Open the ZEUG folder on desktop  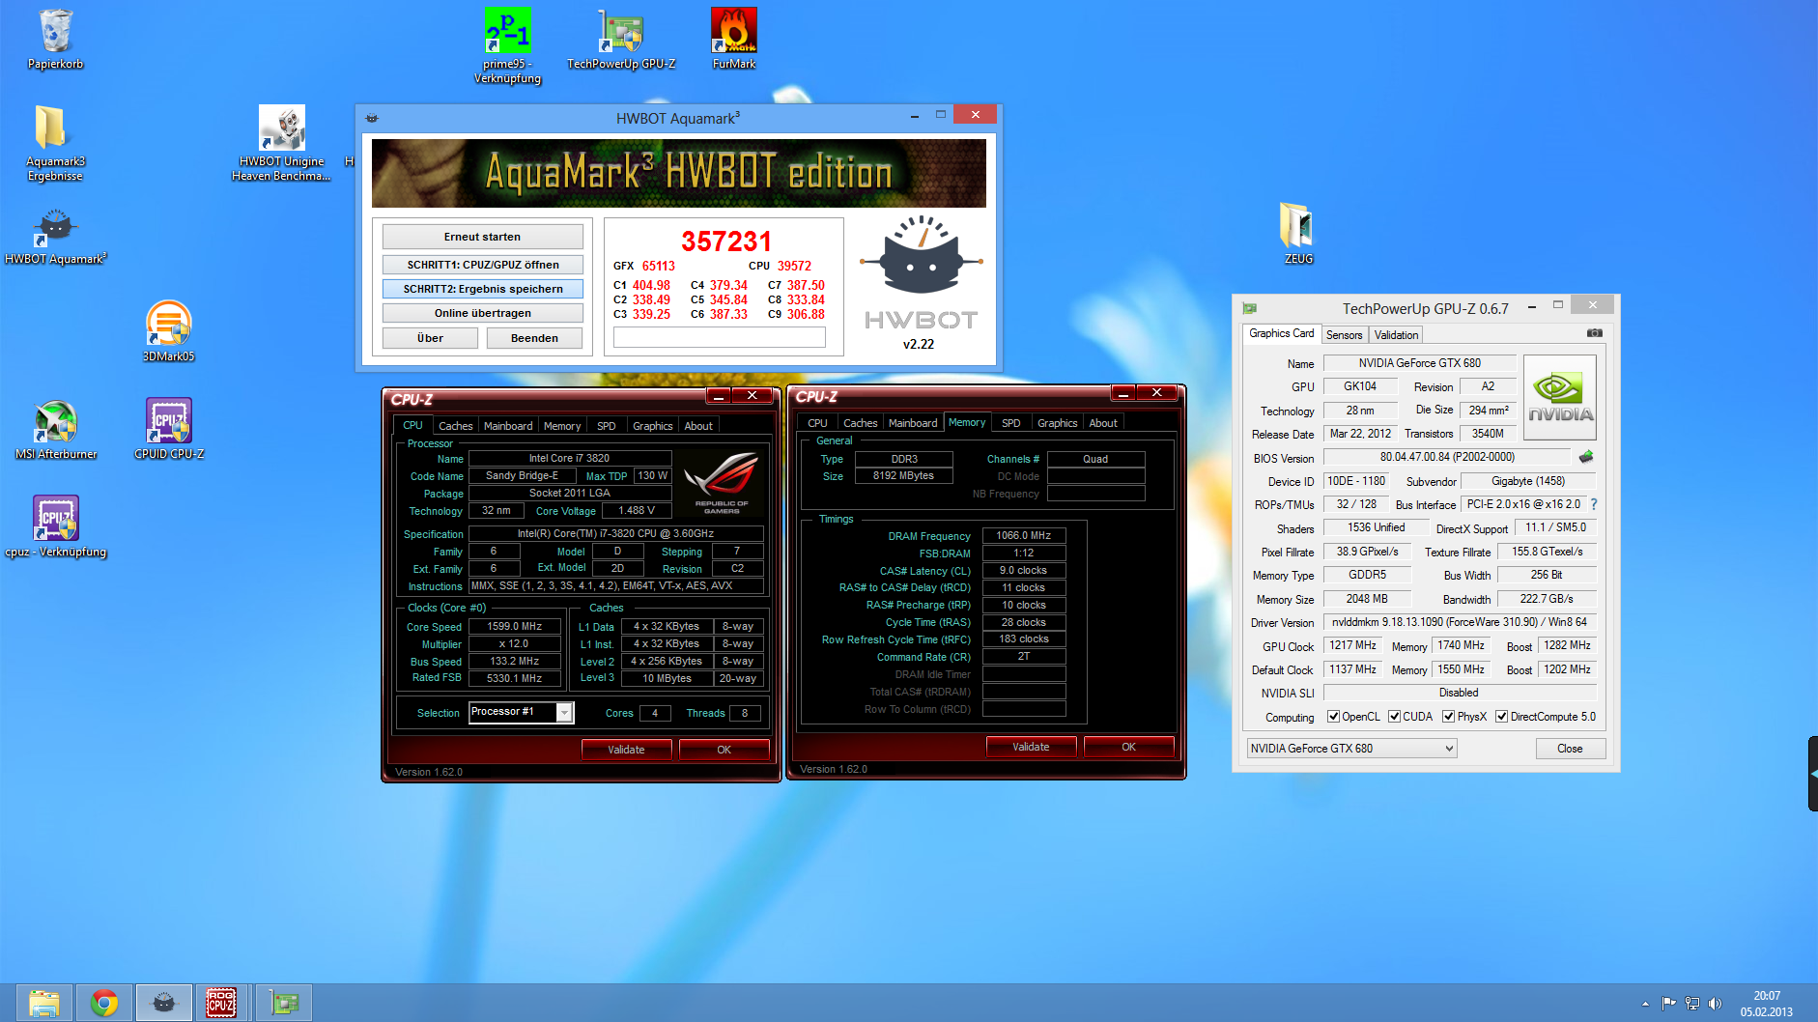click(1297, 233)
